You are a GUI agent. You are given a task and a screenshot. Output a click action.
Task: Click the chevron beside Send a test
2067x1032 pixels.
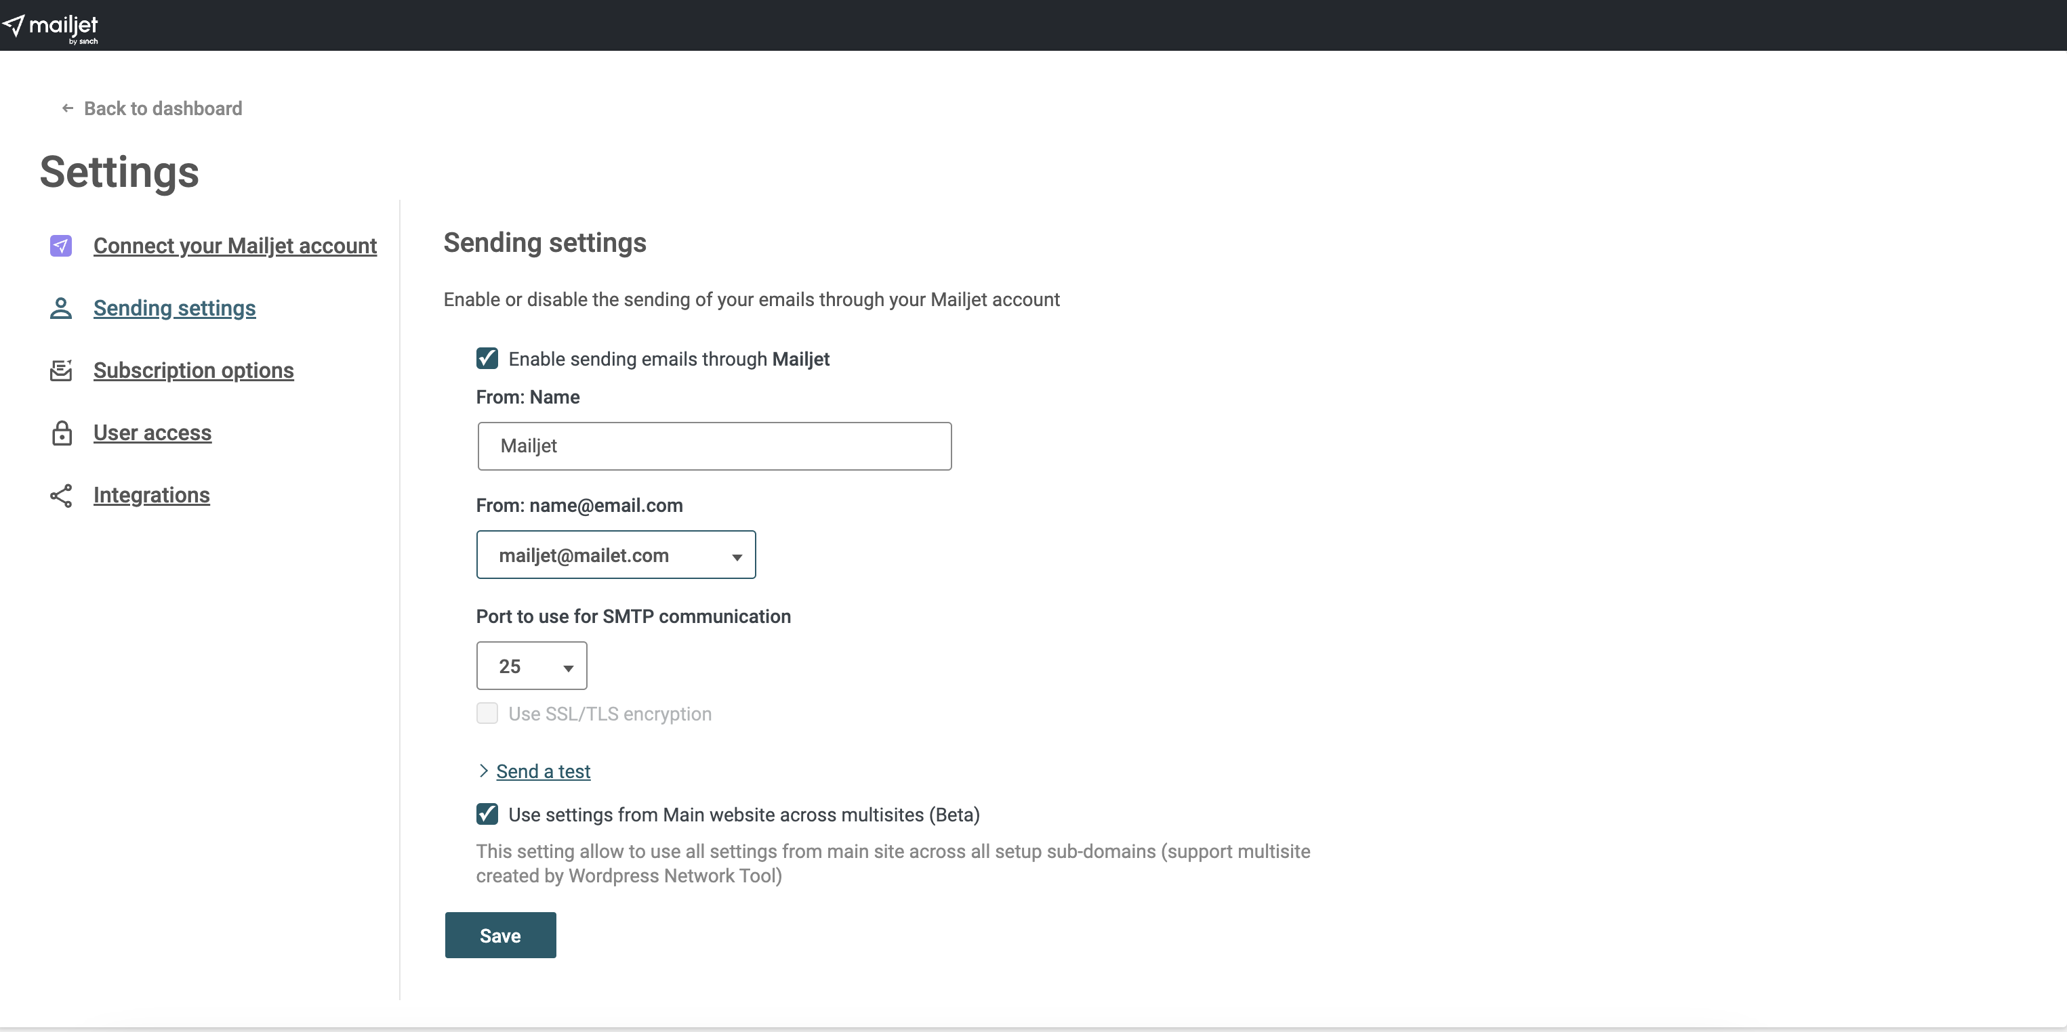point(483,771)
